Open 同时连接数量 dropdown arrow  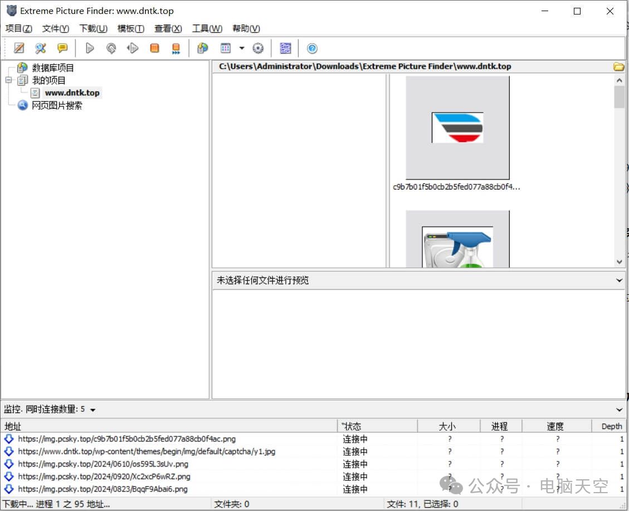pos(92,410)
